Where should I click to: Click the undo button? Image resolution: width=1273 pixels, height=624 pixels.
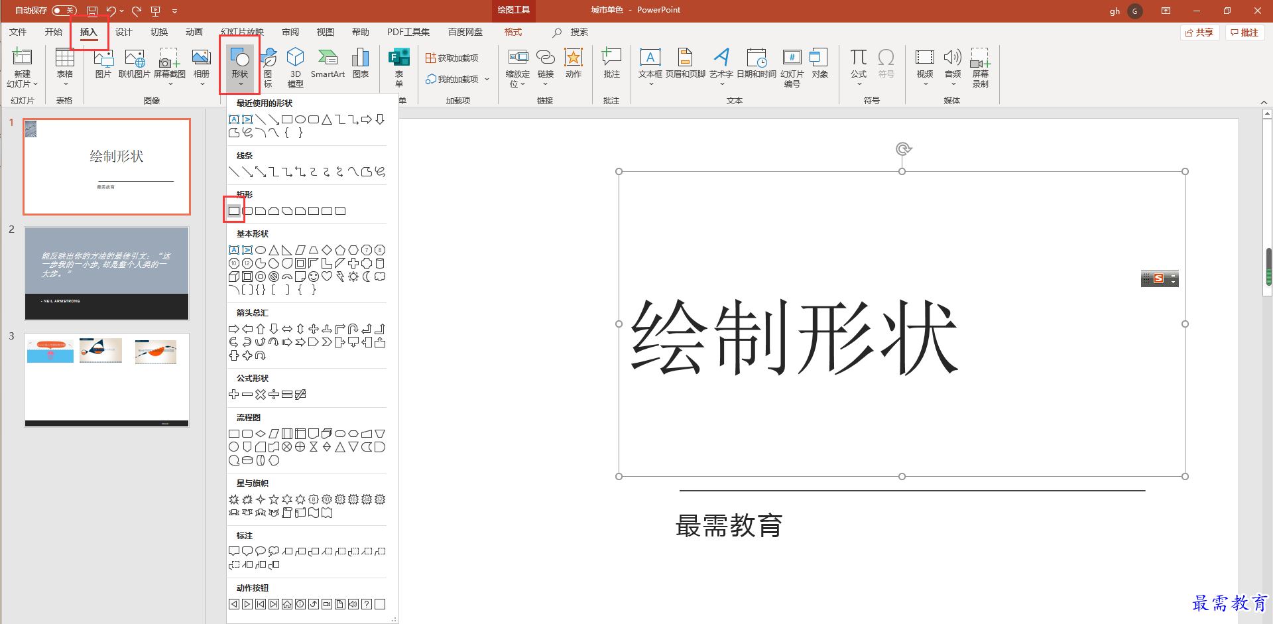coord(111,11)
